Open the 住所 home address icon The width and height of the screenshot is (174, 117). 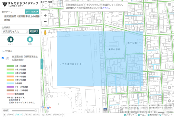coord(30,39)
